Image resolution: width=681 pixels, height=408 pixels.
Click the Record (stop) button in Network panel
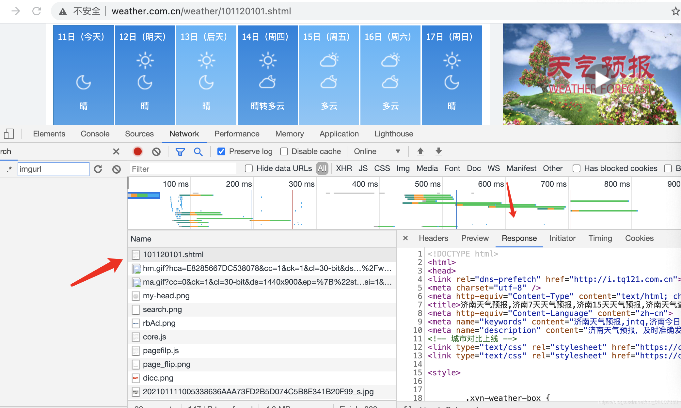138,152
